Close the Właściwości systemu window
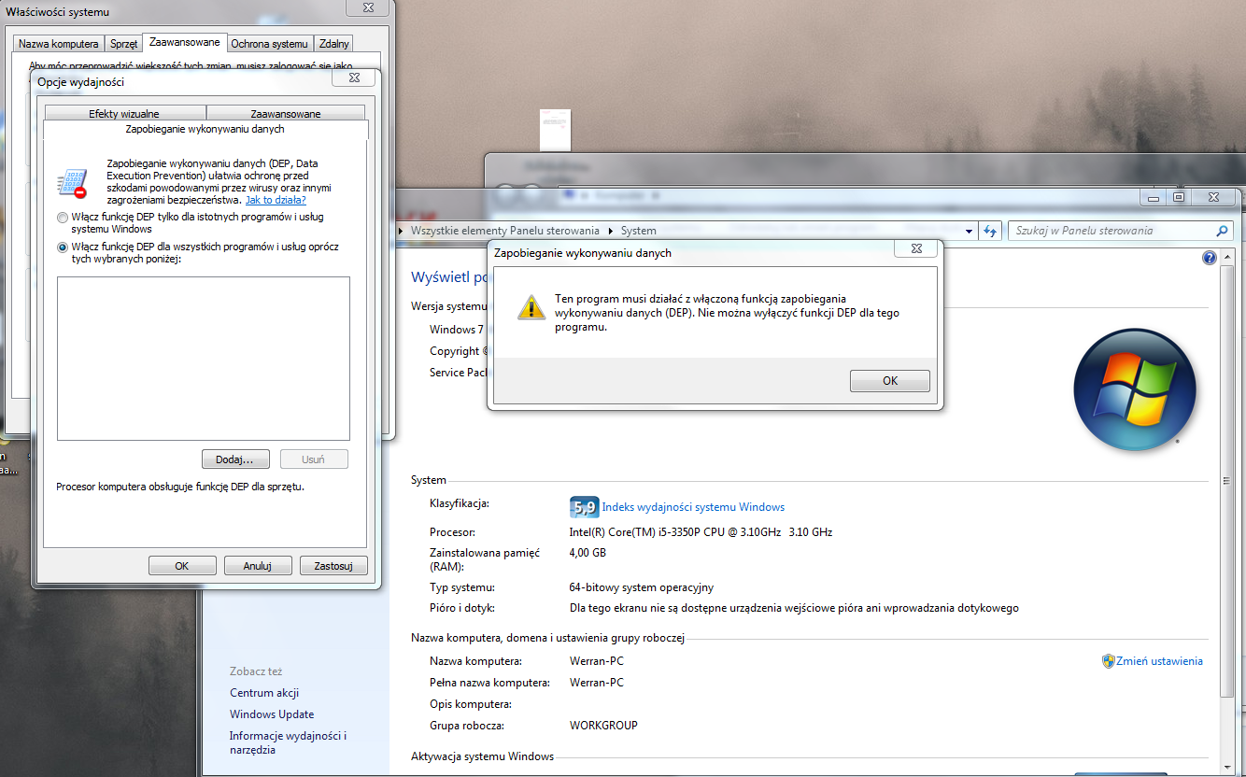Viewport: 1246px width, 777px height. (x=368, y=7)
